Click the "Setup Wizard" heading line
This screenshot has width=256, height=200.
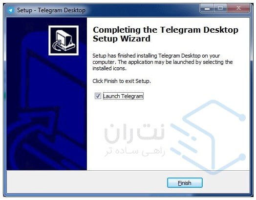point(122,39)
